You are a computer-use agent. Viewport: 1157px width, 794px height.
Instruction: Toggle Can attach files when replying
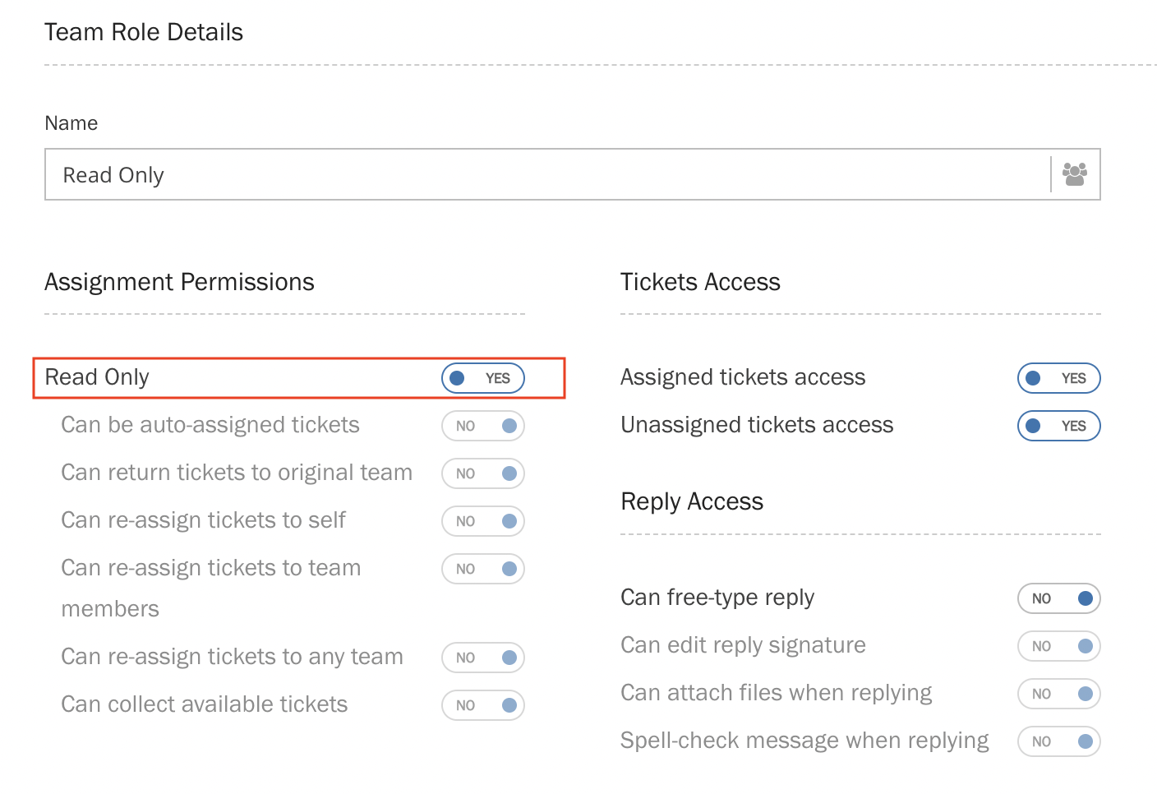coord(1058,694)
